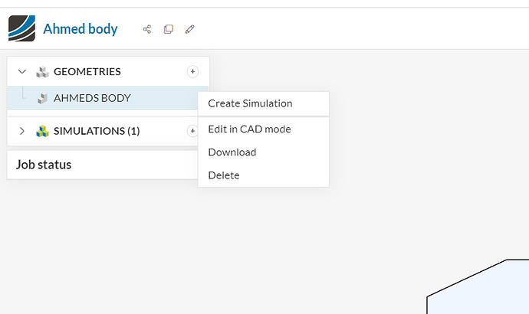529x314 pixels.
Task: Choose Download from the context menu
Action: [232, 152]
